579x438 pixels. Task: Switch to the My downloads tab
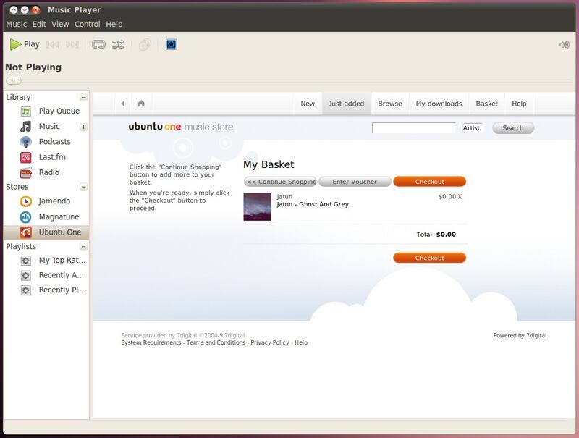click(439, 104)
